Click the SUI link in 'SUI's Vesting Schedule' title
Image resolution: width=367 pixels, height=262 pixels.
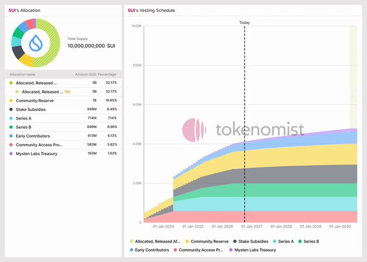(x=131, y=10)
